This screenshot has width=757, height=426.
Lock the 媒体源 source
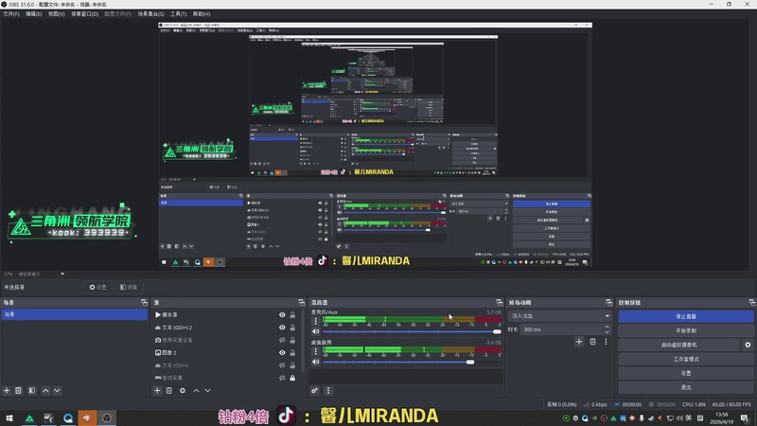[x=292, y=315]
